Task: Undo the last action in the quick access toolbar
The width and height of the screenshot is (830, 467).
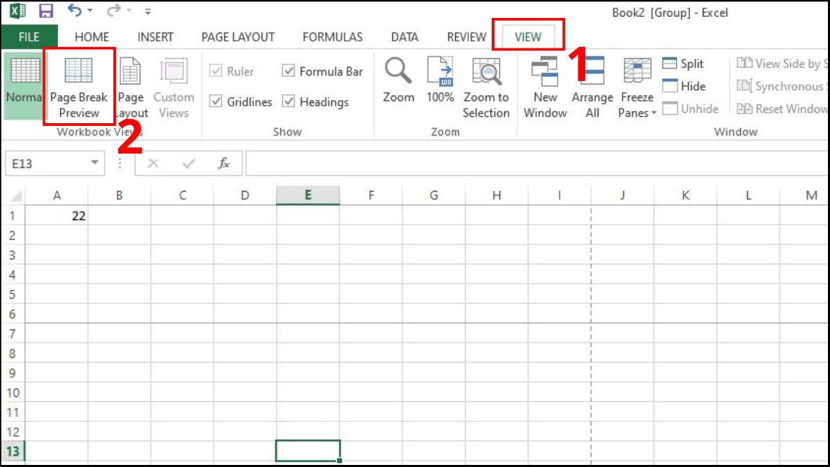Action: coord(75,10)
